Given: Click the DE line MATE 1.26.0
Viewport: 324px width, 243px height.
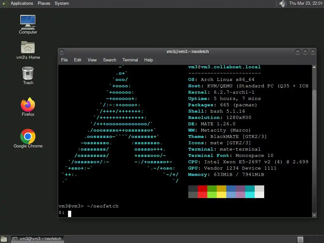Looking at the screenshot, I should pos(212,124).
